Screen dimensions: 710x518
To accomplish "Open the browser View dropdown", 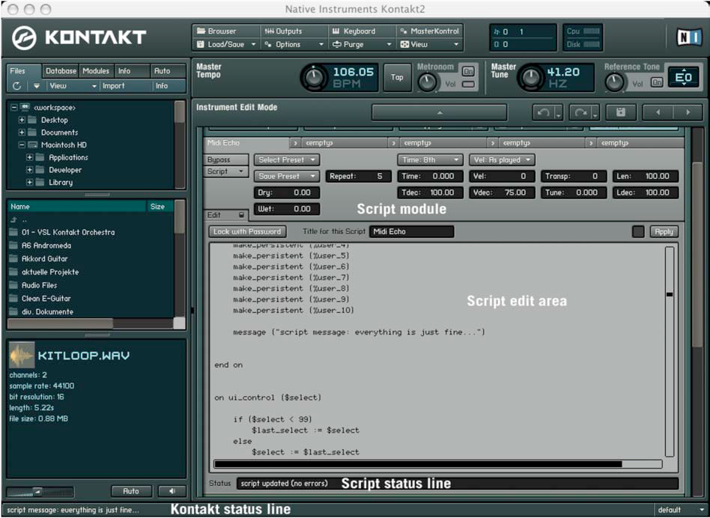I will click(73, 86).
